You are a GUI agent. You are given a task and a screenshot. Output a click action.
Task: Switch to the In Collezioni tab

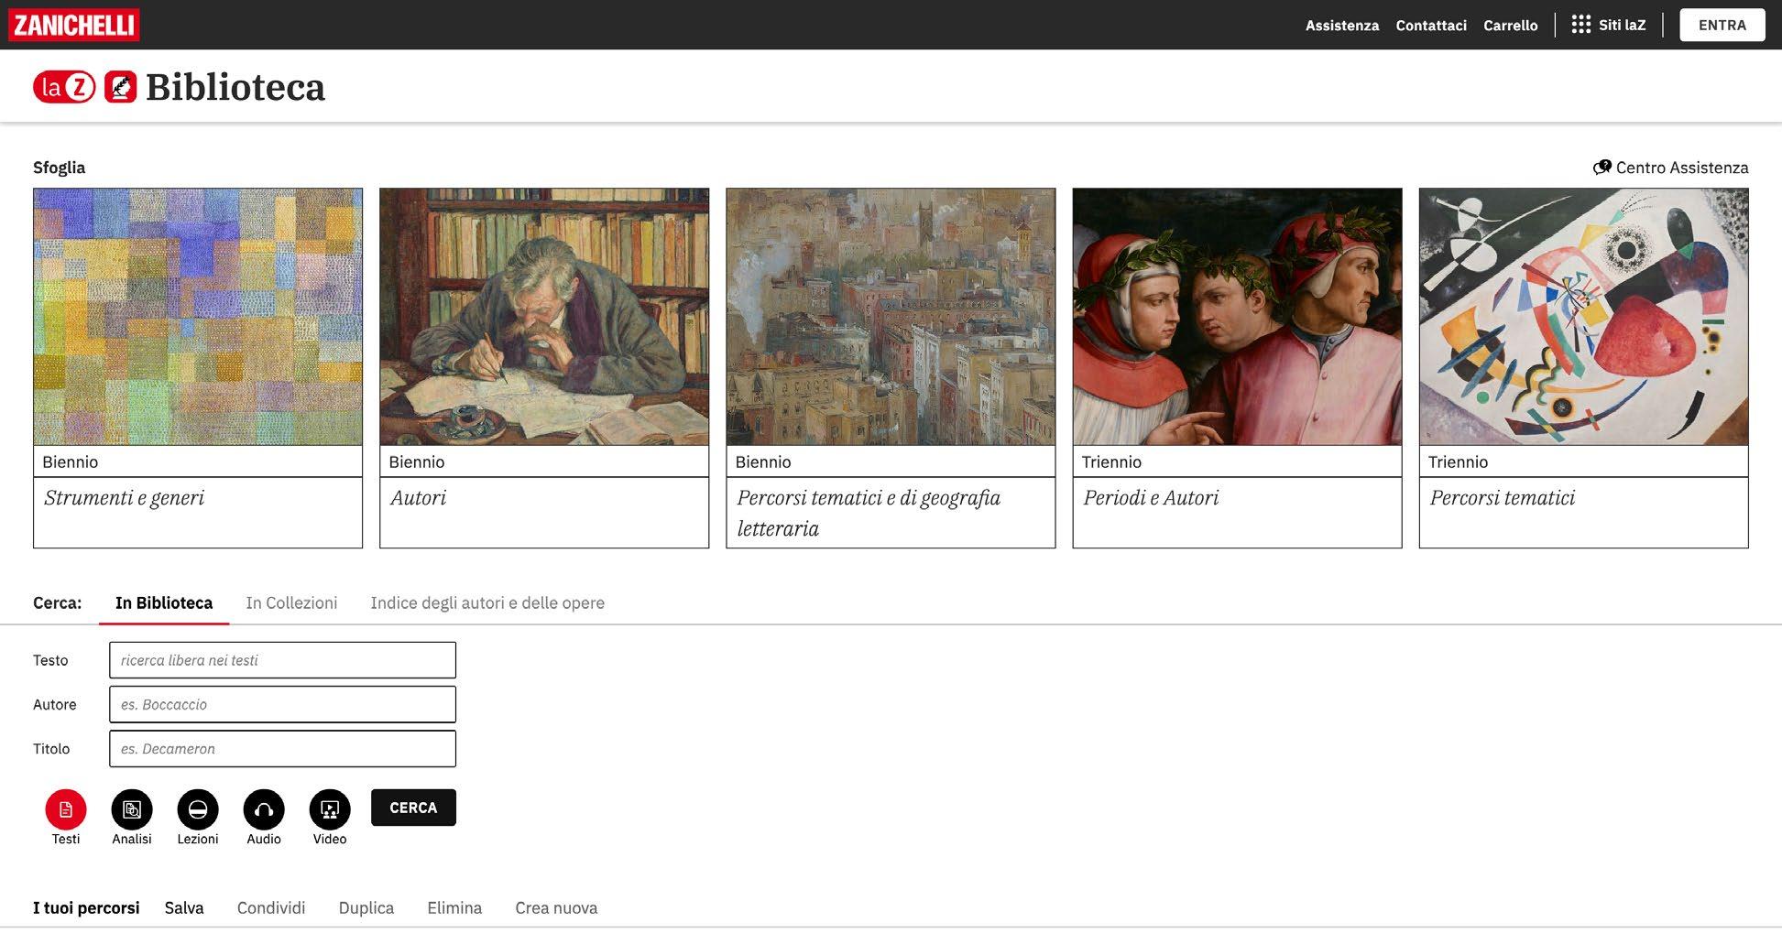tap(291, 602)
